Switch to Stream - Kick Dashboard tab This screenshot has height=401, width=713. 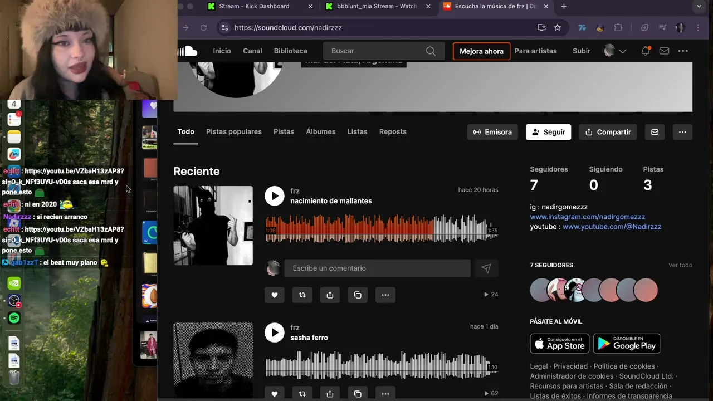click(254, 6)
